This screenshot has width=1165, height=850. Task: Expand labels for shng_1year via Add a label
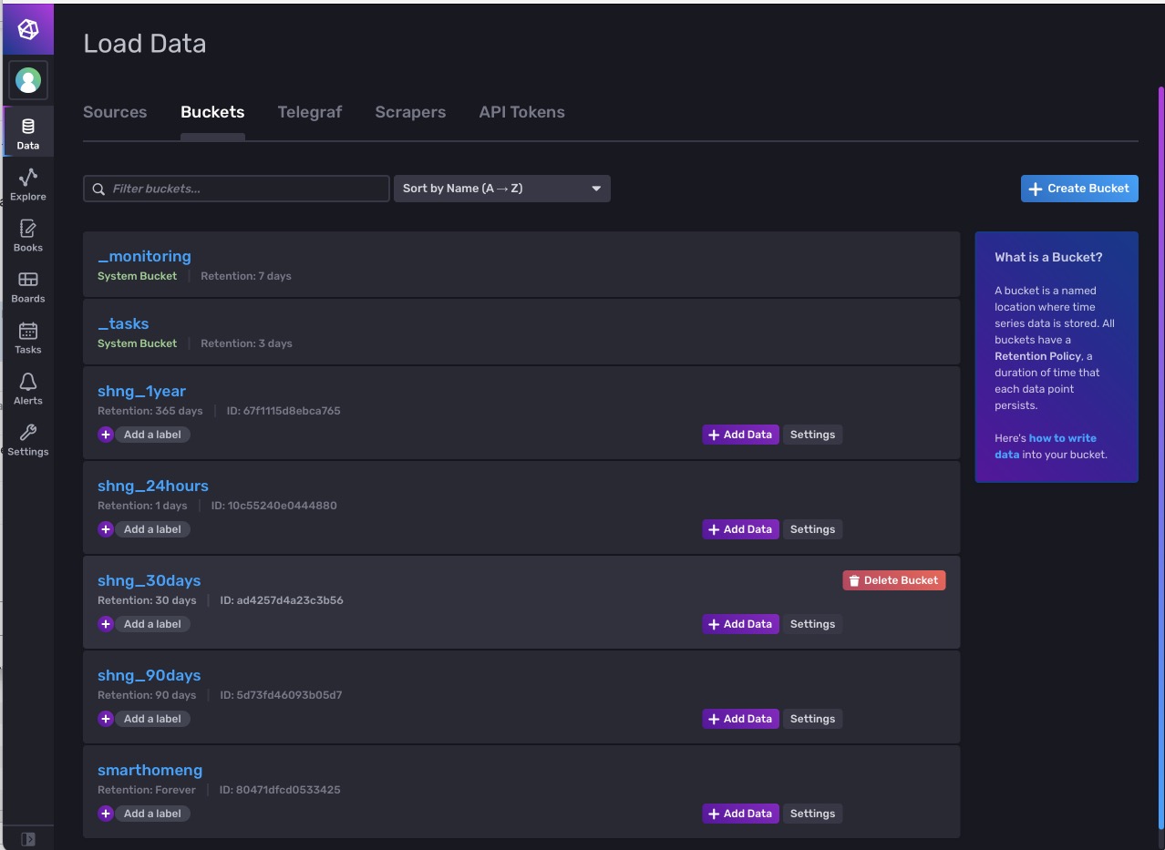[143, 435]
